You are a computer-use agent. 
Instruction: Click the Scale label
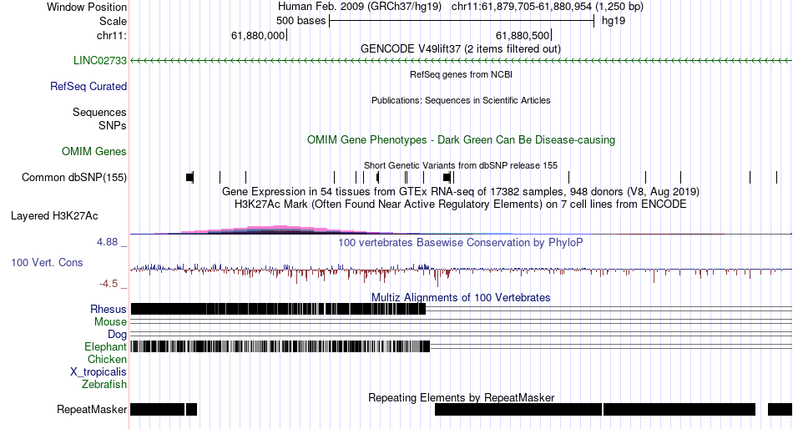click(x=113, y=21)
